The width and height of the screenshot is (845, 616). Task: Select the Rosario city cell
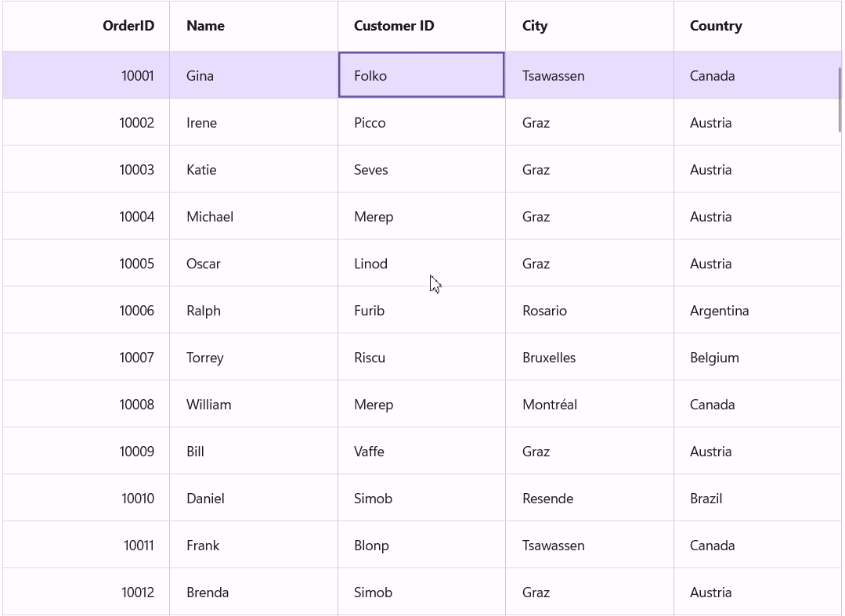click(545, 311)
